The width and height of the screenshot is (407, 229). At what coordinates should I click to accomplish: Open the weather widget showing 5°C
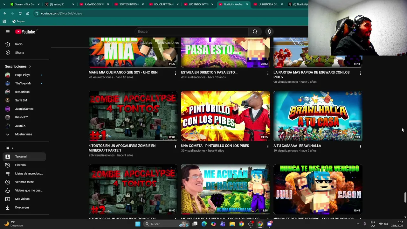pos(14,224)
